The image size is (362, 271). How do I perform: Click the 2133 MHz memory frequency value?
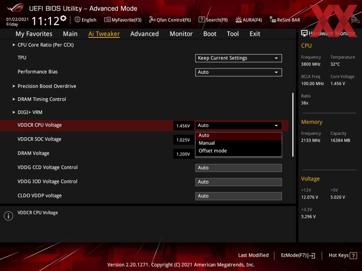[x=311, y=140]
